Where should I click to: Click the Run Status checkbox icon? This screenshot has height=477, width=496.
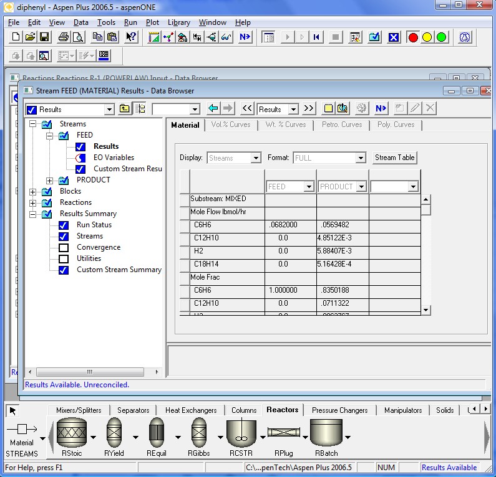tap(64, 225)
